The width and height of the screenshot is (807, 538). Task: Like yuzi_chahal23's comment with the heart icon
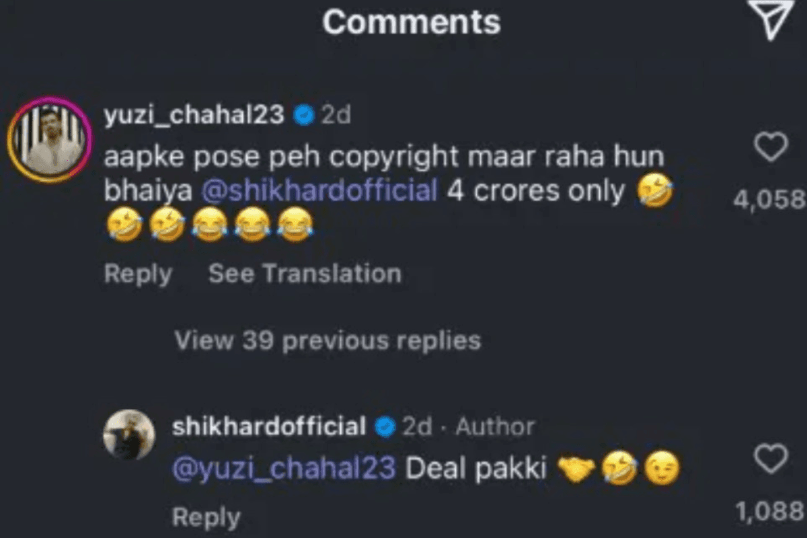771,147
